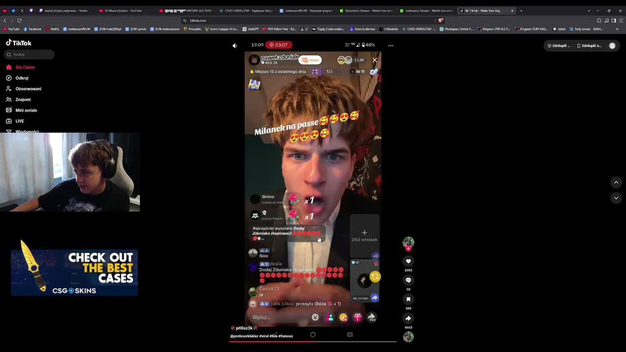Viewport: 626px width, 352px height.
Task: Click the share arrow labeled 960
Action: coord(372,318)
